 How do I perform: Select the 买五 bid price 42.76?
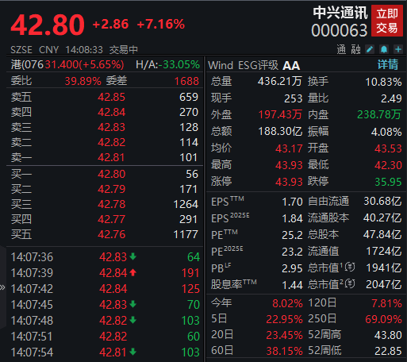(x=111, y=234)
